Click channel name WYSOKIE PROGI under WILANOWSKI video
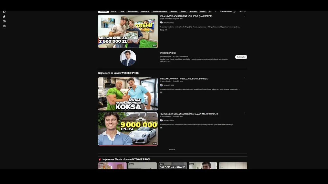The image size is (328, 184). click(169, 23)
